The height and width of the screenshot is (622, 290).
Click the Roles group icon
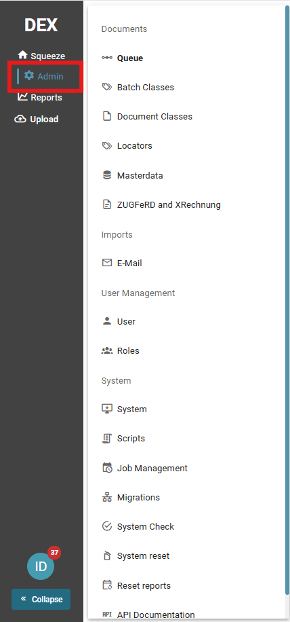click(107, 350)
